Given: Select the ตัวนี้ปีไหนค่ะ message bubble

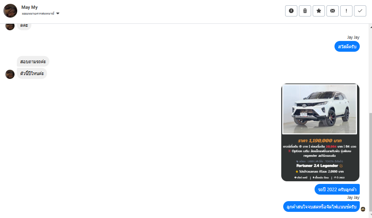Looking at the screenshot, I should (x=32, y=74).
